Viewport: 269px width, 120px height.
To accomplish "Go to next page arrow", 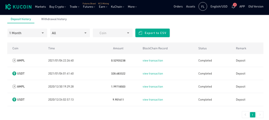I will coord(260,115).
